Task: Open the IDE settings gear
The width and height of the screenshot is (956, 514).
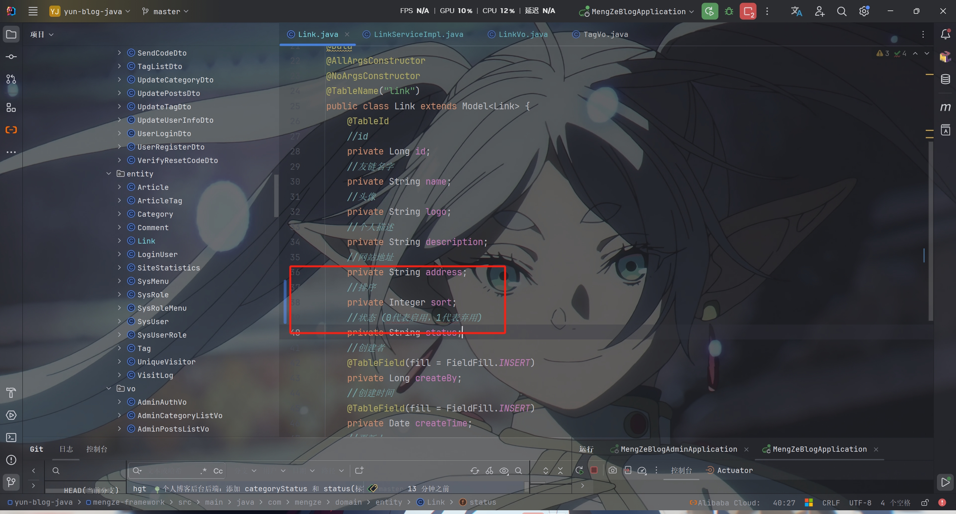Action: click(x=864, y=12)
